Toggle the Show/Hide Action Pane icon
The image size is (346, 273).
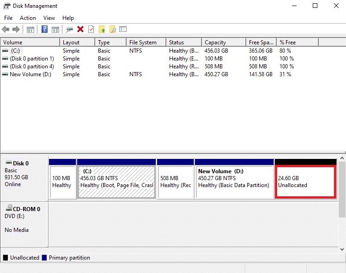[55, 30]
